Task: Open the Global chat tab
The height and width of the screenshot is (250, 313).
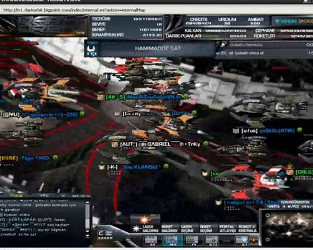Action: [16, 195]
